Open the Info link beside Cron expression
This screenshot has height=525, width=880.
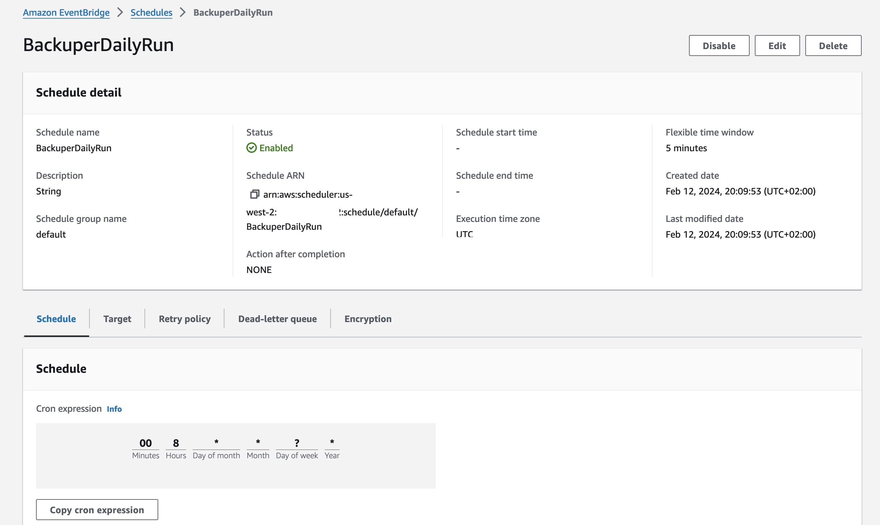click(114, 408)
